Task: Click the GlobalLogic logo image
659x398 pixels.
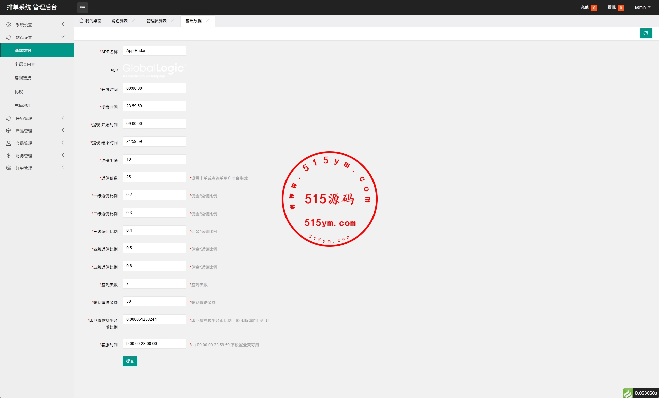Action: (x=154, y=70)
